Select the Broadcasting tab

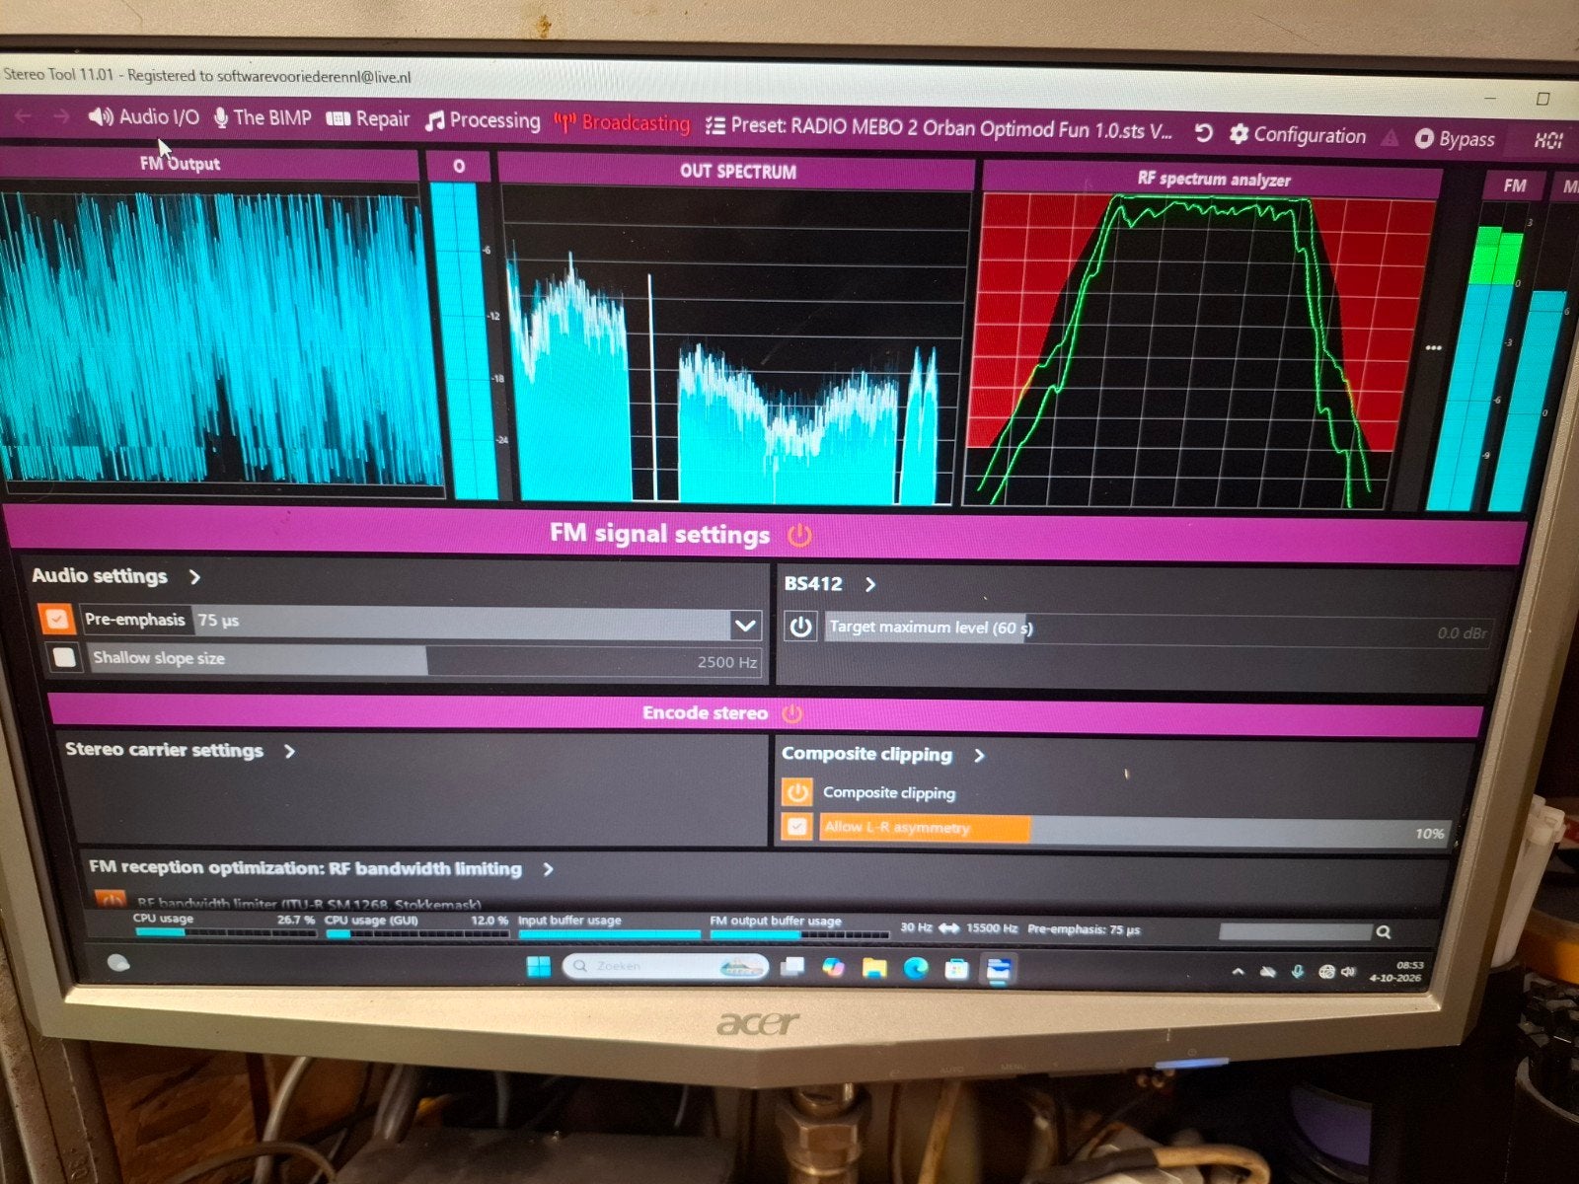(x=622, y=123)
